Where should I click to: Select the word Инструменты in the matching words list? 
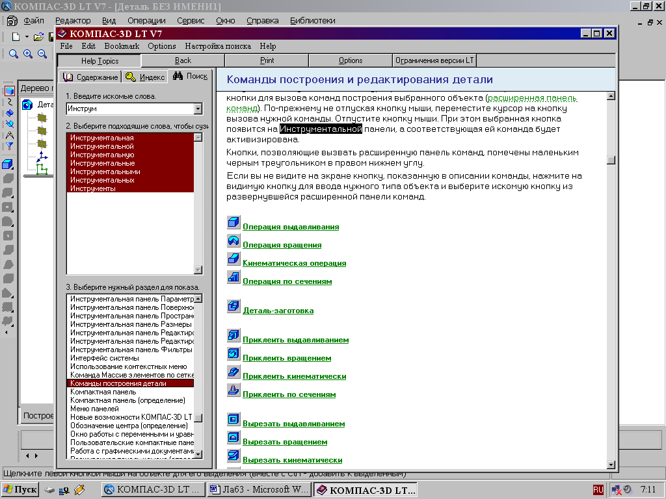click(130, 188)
